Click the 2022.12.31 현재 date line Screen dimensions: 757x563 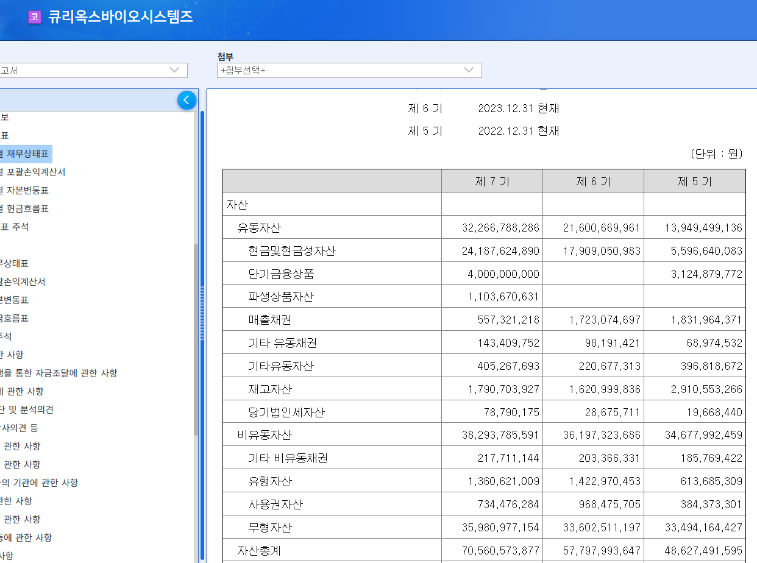coord(519,131)
